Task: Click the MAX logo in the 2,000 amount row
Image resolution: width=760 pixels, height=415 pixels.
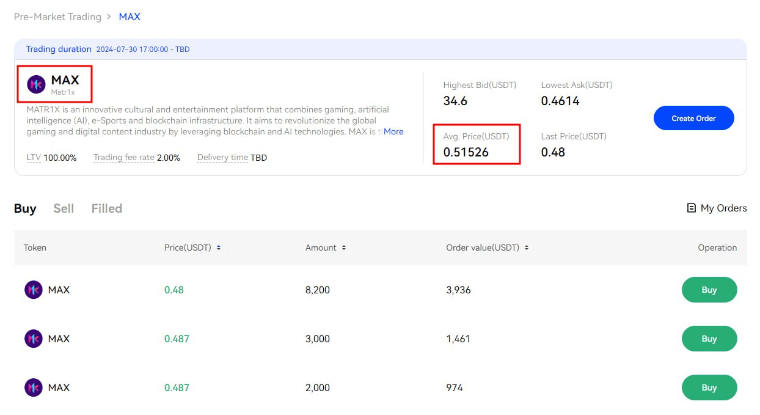Action: click(x=33, y=387)
